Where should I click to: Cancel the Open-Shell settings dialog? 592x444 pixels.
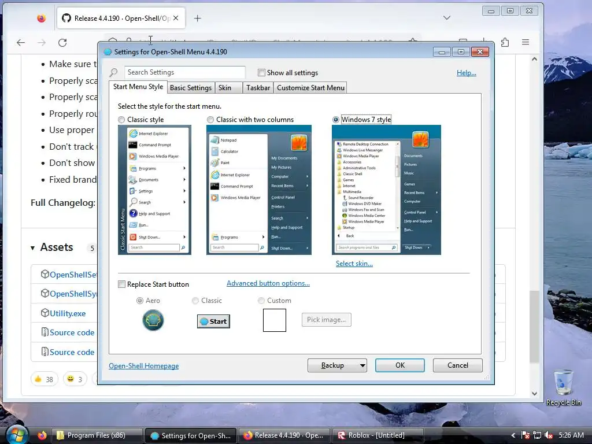[458, 365]
